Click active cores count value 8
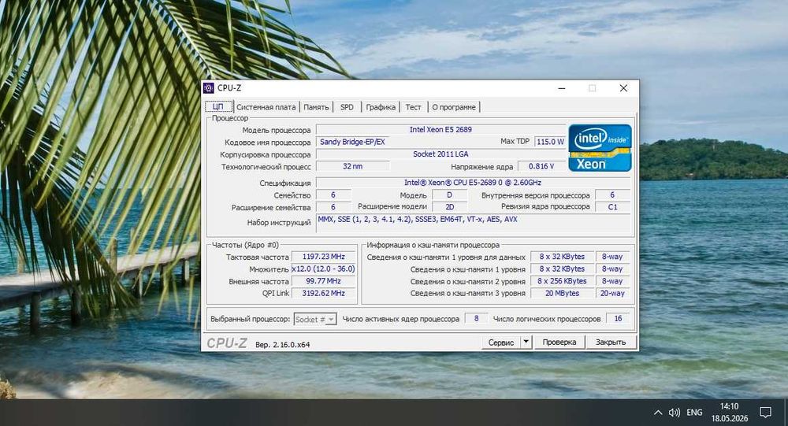 (x=476, y=318)
